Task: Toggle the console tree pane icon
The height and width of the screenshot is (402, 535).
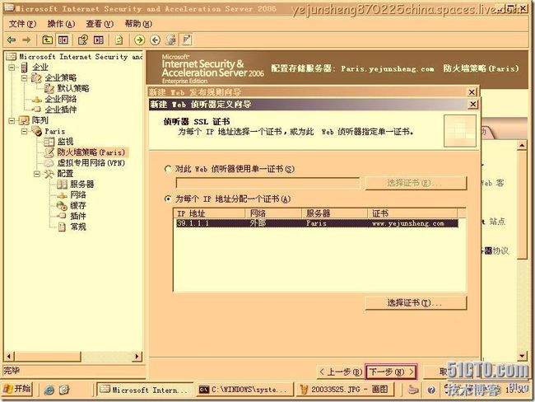Action: (x=63, y=40)
